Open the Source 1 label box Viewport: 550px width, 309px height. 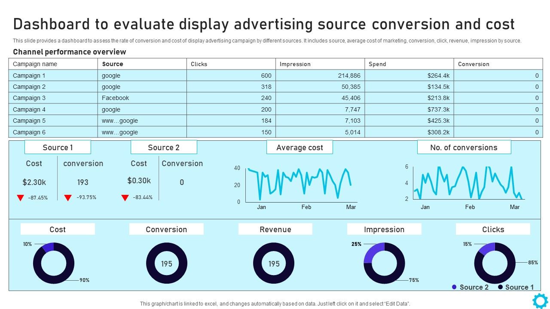(x=58, y=147)
